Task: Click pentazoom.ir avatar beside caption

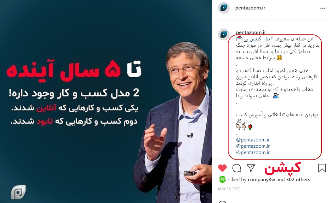Action: tap(223, 34)
